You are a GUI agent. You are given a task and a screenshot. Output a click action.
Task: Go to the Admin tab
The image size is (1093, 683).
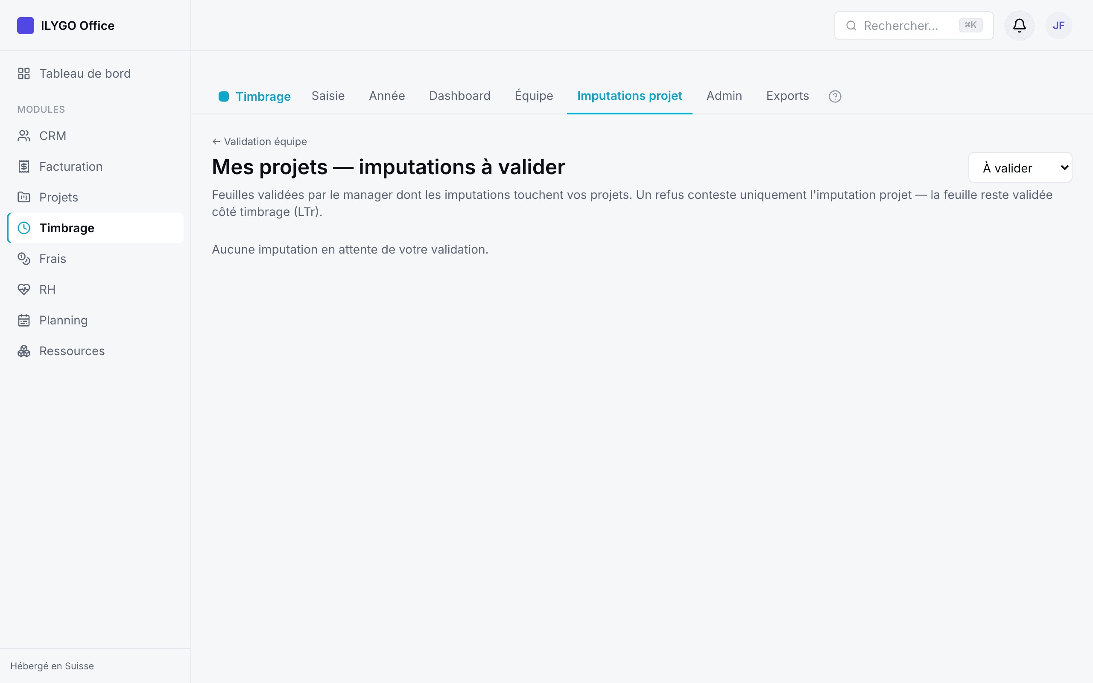coord(724,96)
